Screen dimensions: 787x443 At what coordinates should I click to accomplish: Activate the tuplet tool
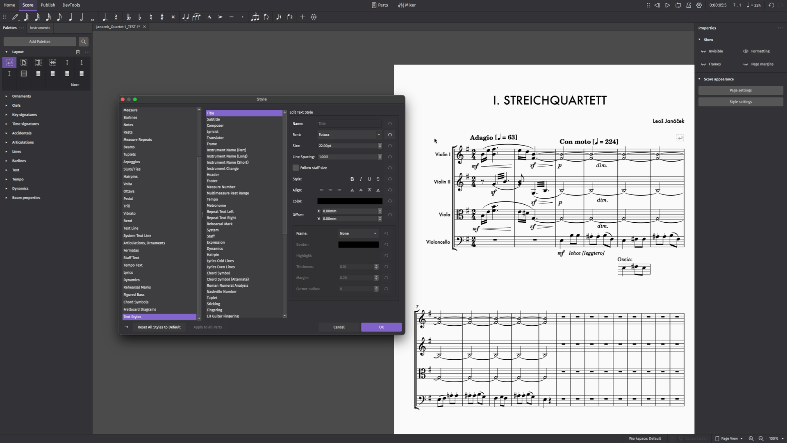[255, 17]
